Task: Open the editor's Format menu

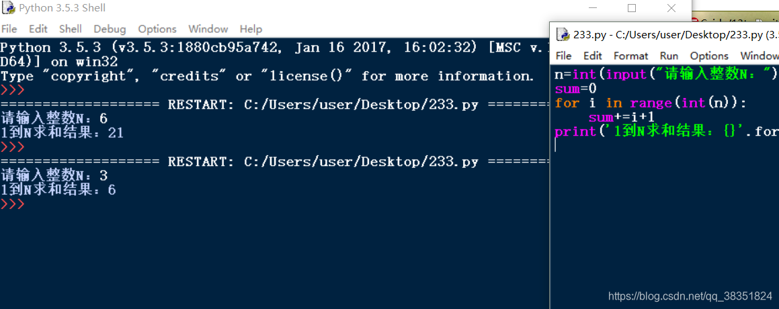Action: [x=631, y=56]
